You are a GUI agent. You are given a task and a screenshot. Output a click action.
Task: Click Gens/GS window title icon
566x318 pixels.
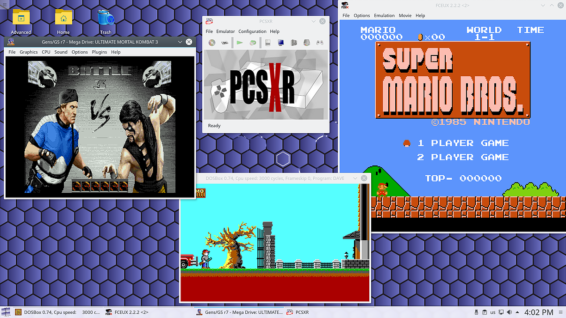click(11, 42)
